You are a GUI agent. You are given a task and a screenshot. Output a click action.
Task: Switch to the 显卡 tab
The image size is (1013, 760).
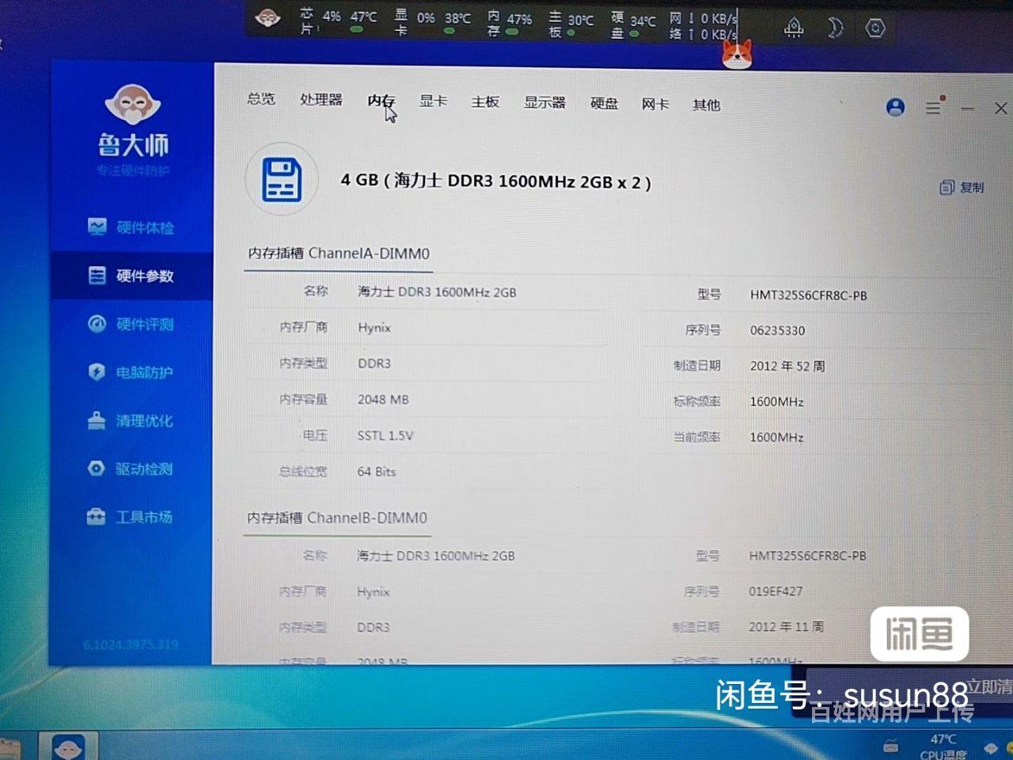coord(433,101)
